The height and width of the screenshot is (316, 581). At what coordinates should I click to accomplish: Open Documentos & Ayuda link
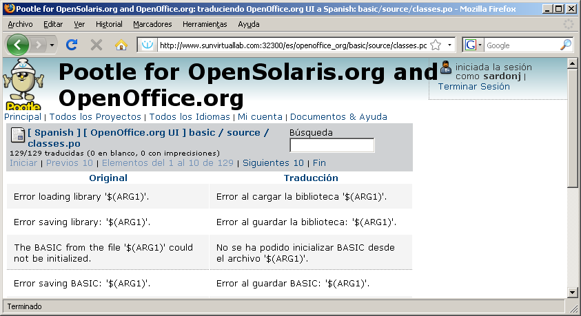tap(338, 117)
